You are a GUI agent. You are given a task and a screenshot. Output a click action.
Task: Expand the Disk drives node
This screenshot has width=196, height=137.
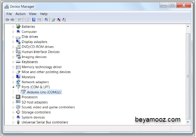13,37
